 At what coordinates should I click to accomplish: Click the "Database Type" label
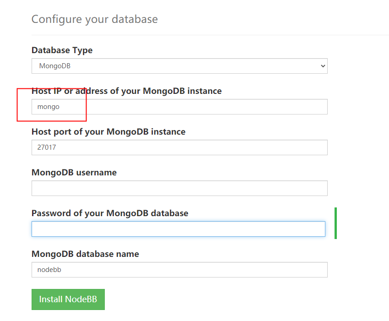pyautogui.click(x=62, y=50)
